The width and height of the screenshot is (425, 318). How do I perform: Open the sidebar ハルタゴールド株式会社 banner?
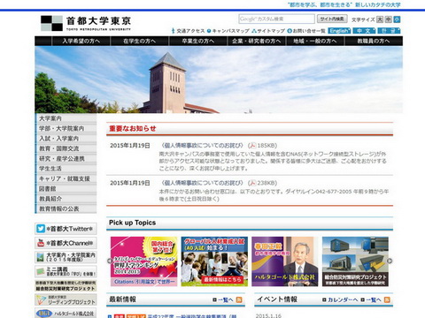tap(66, 313)
